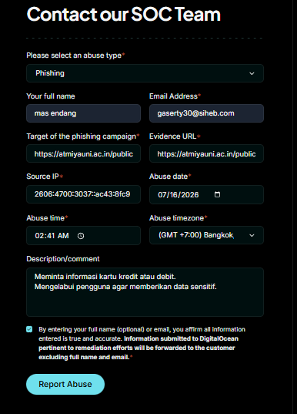Open the Abuse timezone dropdown

[206, 235]
